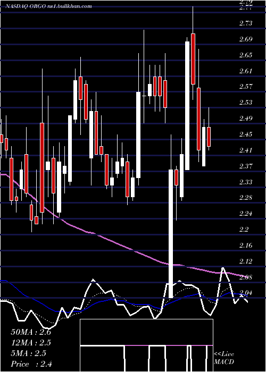This screenshot has height=372, width=266.
Task: Click the 2.73 price axis label
Action: coord(246,23)
